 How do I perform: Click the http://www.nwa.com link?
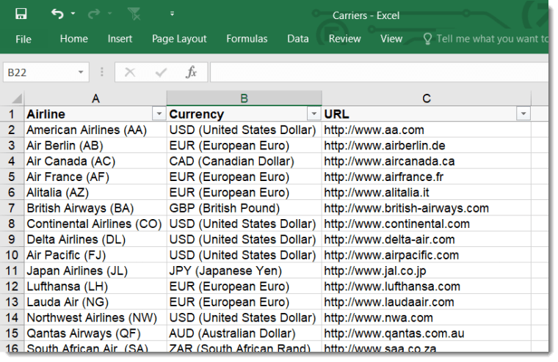pos(378,317)
